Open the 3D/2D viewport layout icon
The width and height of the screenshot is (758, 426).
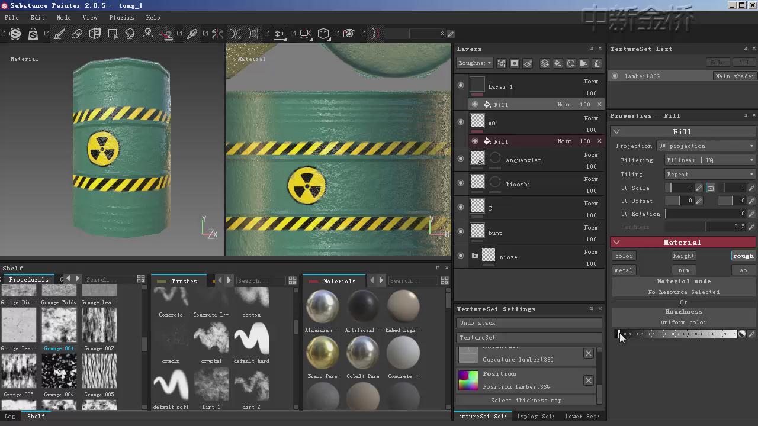coord(280,34)
